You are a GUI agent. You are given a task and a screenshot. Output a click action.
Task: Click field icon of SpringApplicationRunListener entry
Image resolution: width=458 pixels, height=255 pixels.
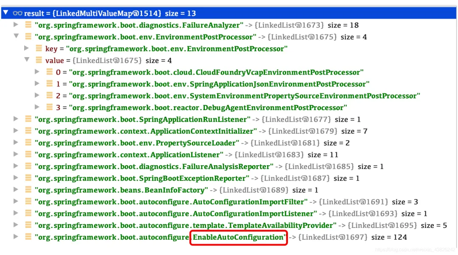[x=28, y=119]
